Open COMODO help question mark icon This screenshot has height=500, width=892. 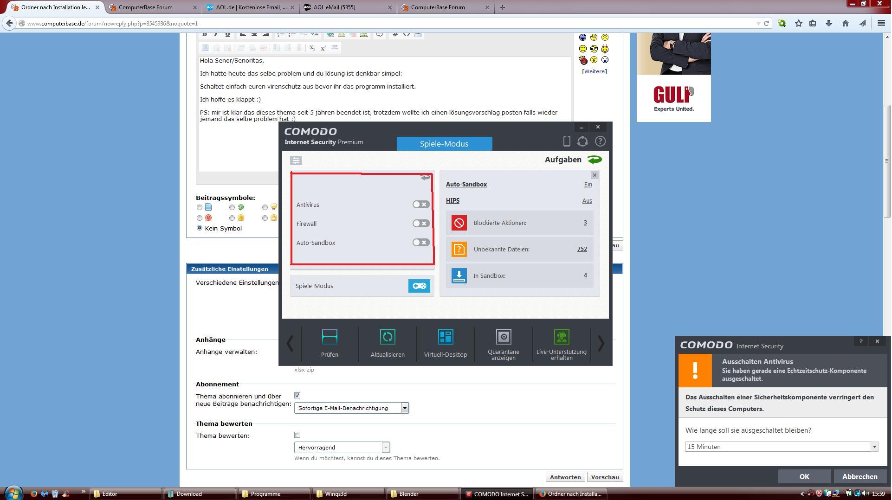[x=600, y=141]
